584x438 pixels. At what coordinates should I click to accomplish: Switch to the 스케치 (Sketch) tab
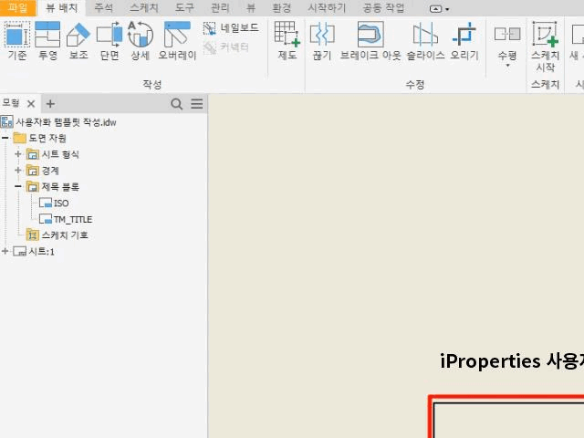point(144,8)
